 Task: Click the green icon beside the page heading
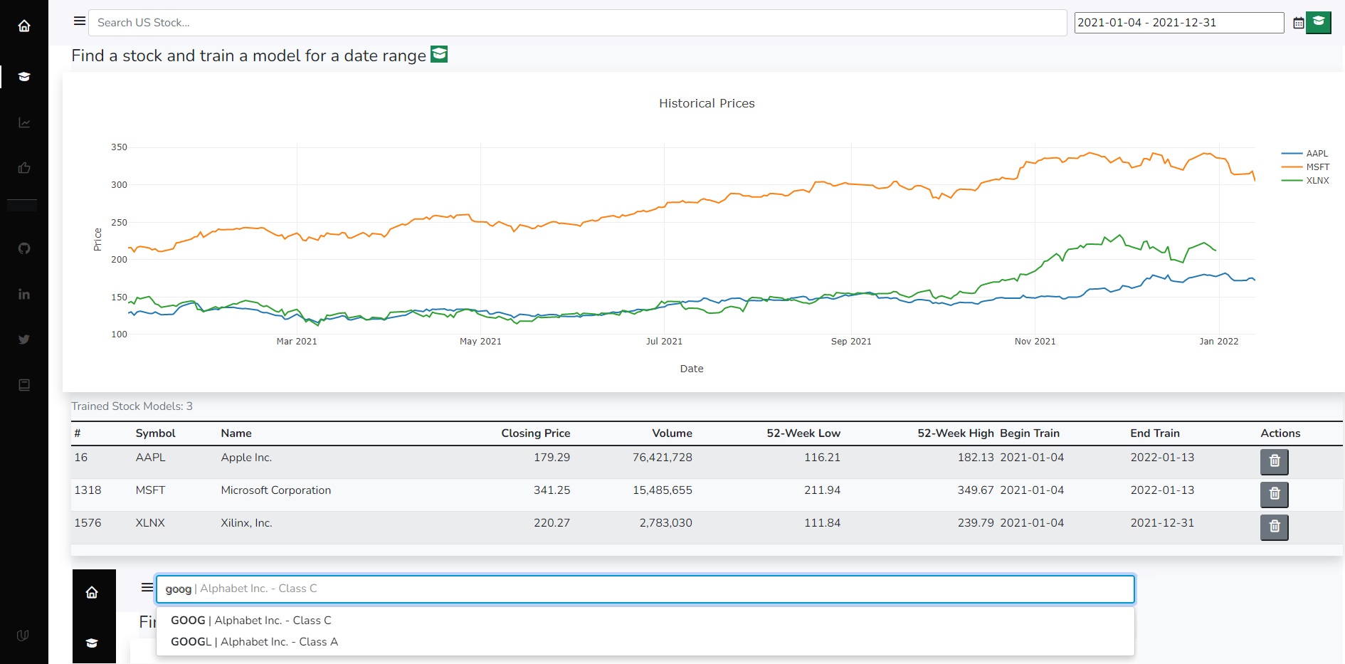(439, 55)
